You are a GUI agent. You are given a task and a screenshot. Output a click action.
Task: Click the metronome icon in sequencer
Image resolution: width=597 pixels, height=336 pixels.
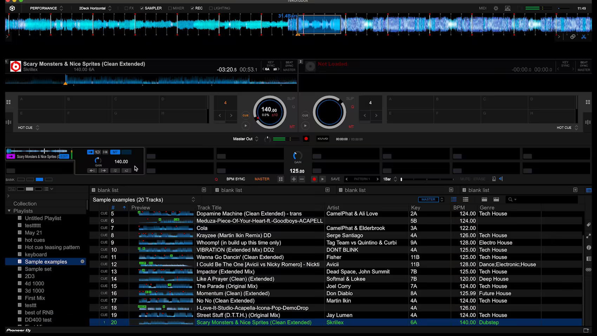494,179
